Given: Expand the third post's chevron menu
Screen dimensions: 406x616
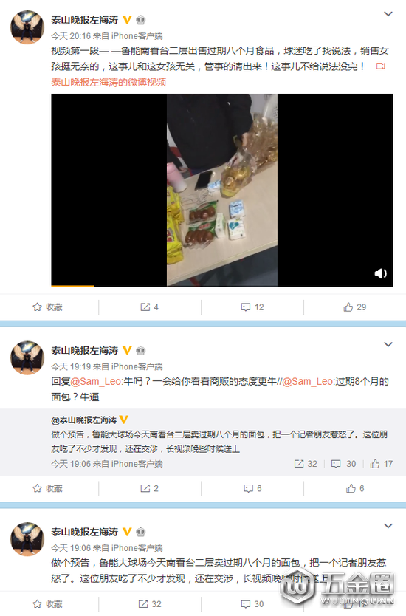Looking at the screenshot, I should click(388, 526).
